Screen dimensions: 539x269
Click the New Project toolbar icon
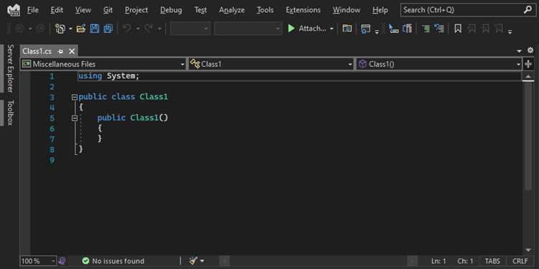pos(60,29)
